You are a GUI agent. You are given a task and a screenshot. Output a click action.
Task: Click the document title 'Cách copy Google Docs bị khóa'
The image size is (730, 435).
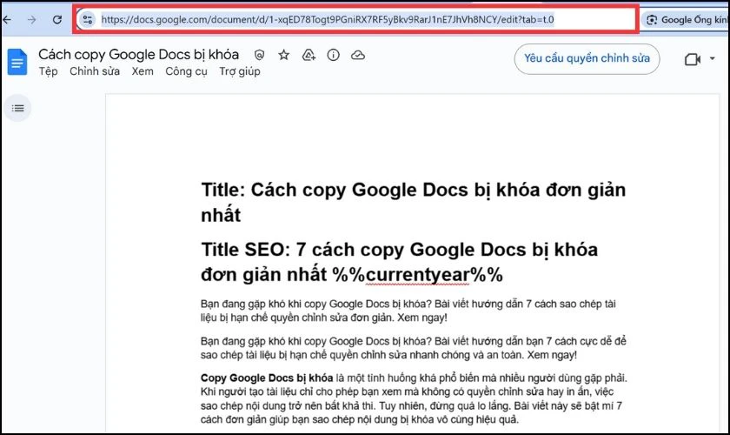[138, 55]
